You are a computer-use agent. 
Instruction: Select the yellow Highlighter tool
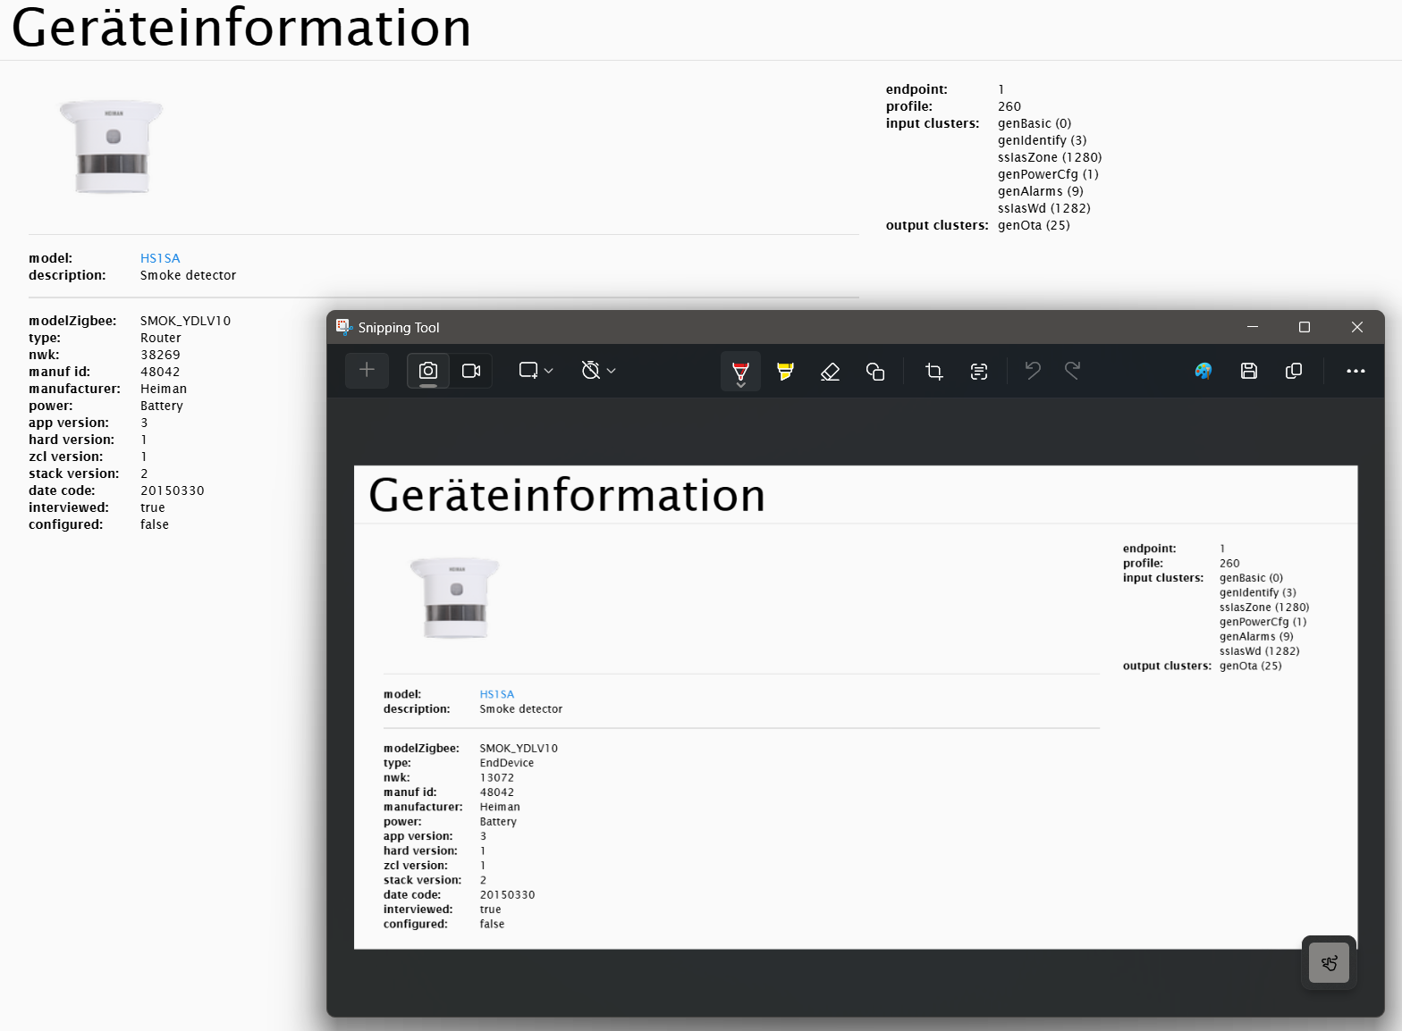coord(785,371)
